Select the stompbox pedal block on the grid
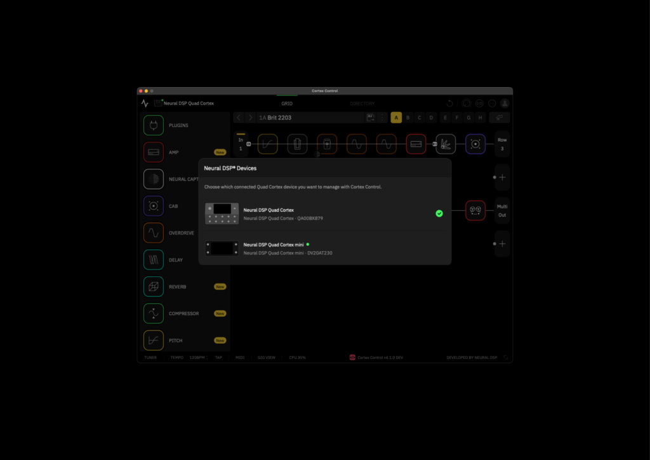The height and width of the screenshot is (460, 650). coord(327,144)
